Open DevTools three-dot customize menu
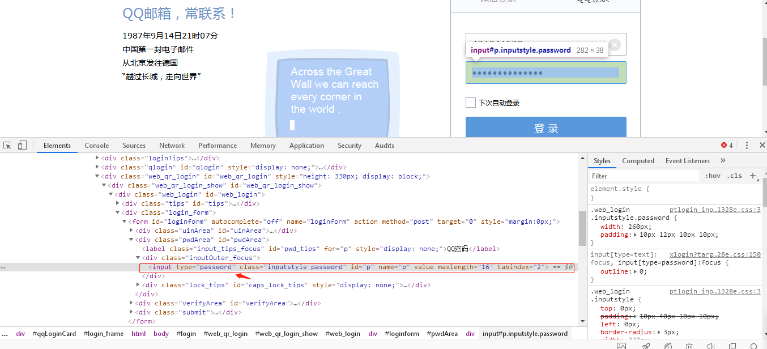The width and height of the screenshot is (767, 349). click(x=747, y=146)
